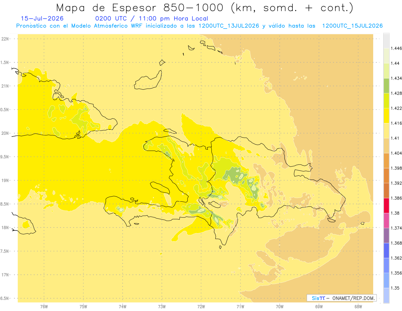Click the 75W longitude axis label
Image resolution: width=402 pixels, height=311 pixels.
pos(83,306)
